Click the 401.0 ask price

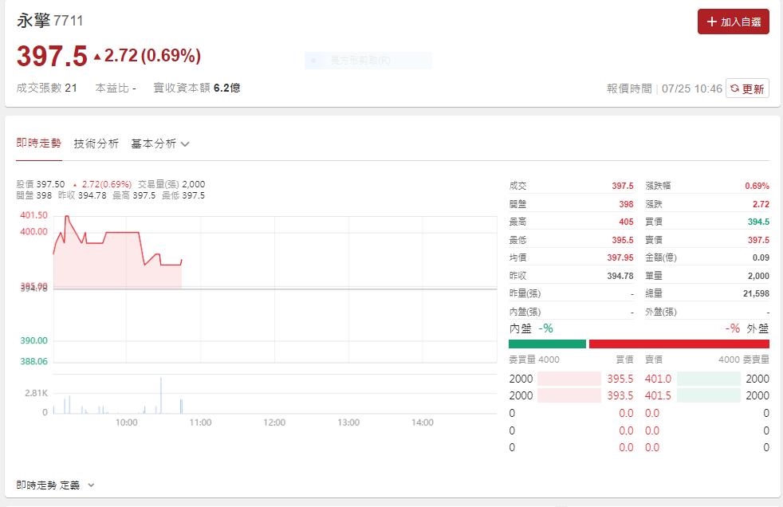tap(658, 379)
